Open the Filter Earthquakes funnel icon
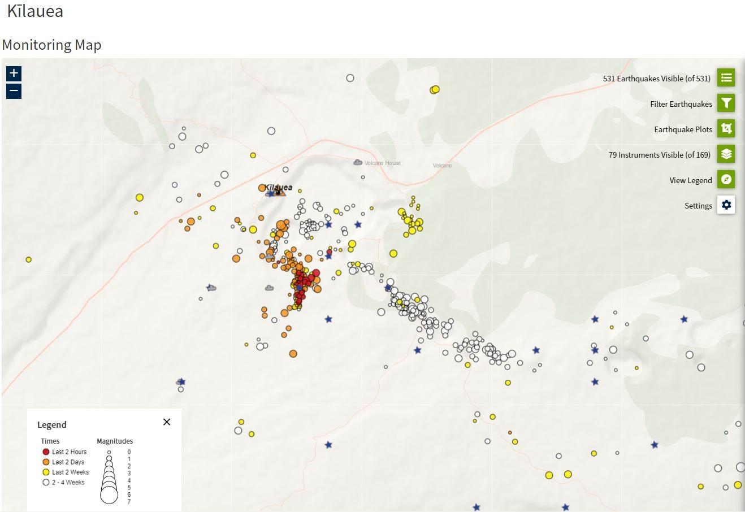 tap(726, 103)
